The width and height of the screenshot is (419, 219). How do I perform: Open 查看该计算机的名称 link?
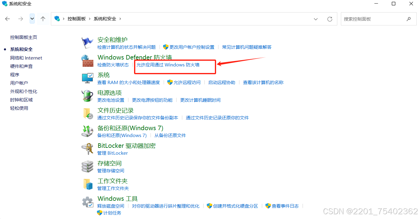pos(263,82)
